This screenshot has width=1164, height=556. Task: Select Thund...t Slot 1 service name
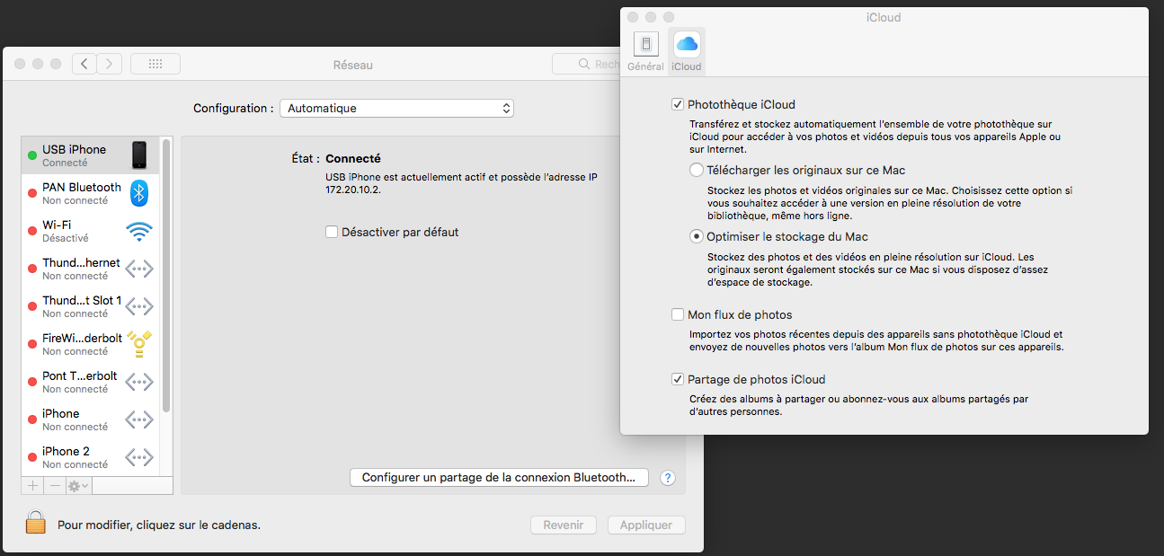pos(82,300)
